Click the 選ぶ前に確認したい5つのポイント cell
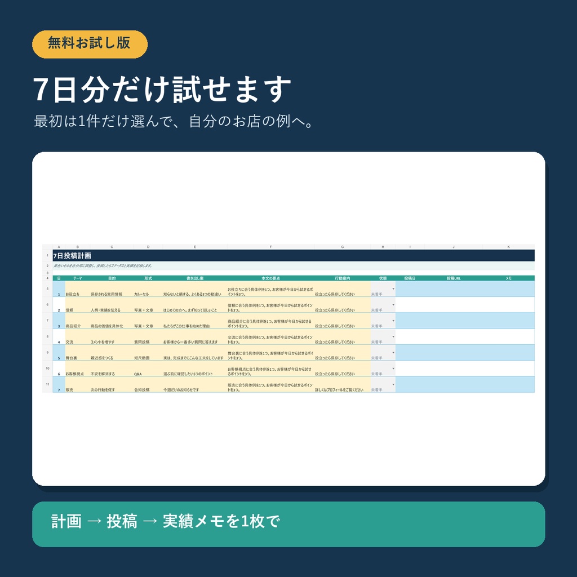The image size is (577, 577). point(194,369)
